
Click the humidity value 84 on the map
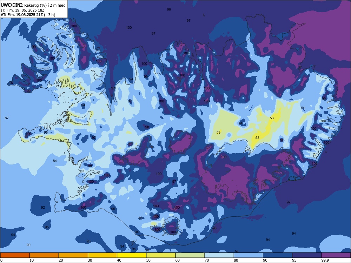pyautogui.click(x=55, y=161)
